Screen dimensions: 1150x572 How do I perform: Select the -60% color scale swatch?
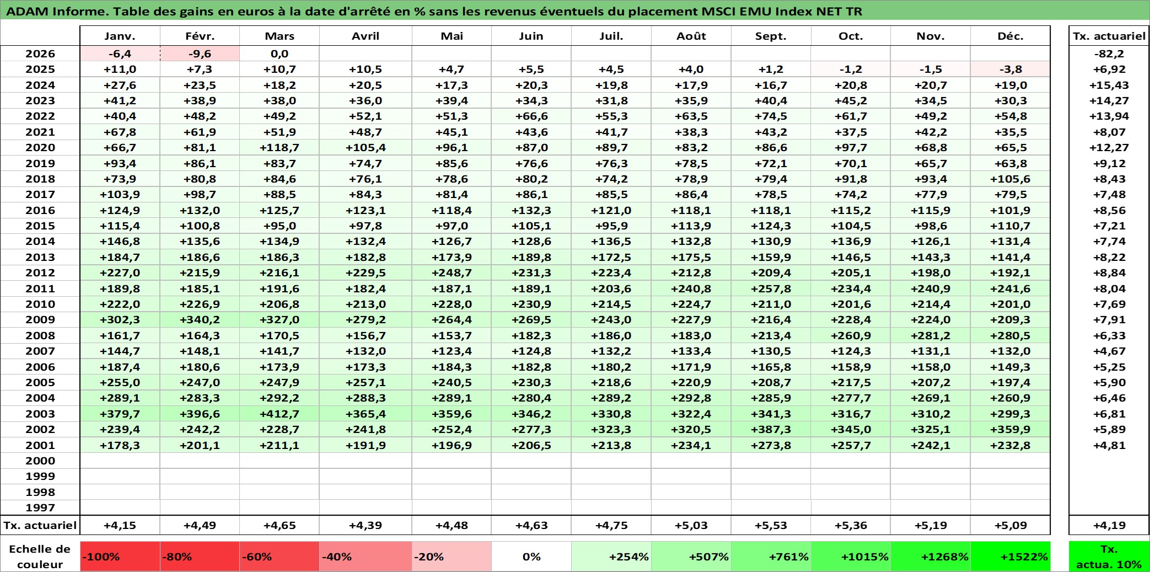[280, 557]
